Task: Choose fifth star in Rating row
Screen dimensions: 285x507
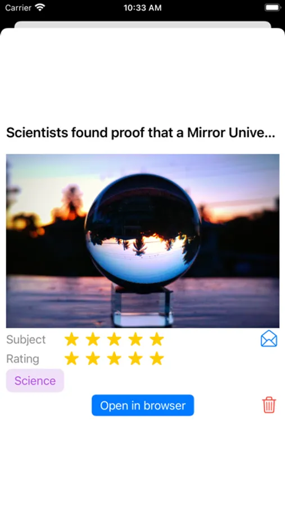Action: 157,359
